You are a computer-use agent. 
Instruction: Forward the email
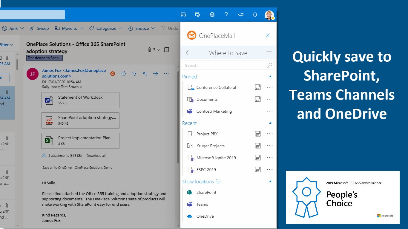pyautogui.click(x=156, y=73)
